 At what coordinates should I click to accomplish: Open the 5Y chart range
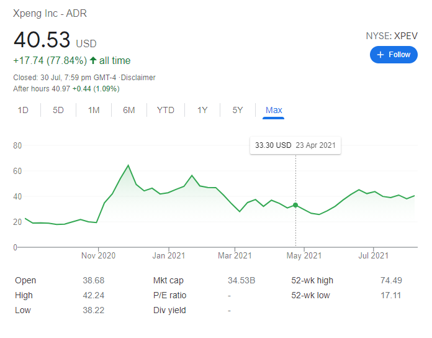(238, 110)
